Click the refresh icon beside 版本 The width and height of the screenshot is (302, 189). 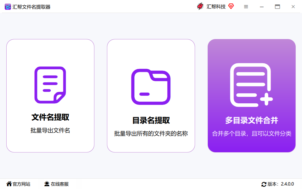tap(264, 184)
